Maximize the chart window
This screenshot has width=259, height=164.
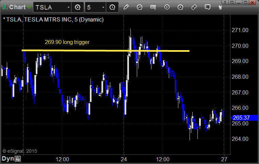coord(246,3)
